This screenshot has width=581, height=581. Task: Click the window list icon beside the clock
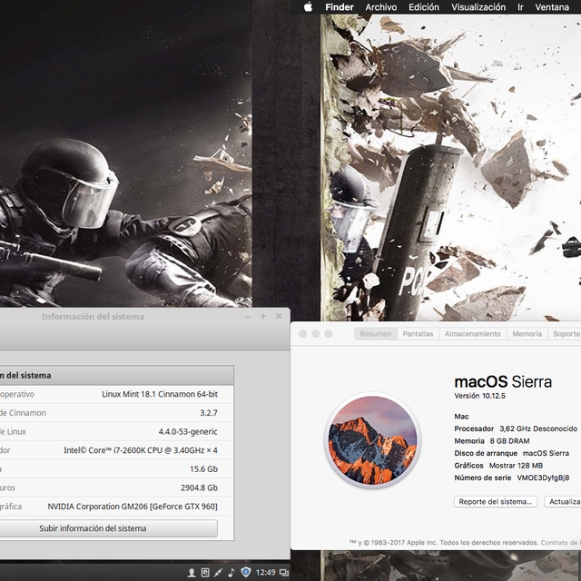(x=284, y=573)
